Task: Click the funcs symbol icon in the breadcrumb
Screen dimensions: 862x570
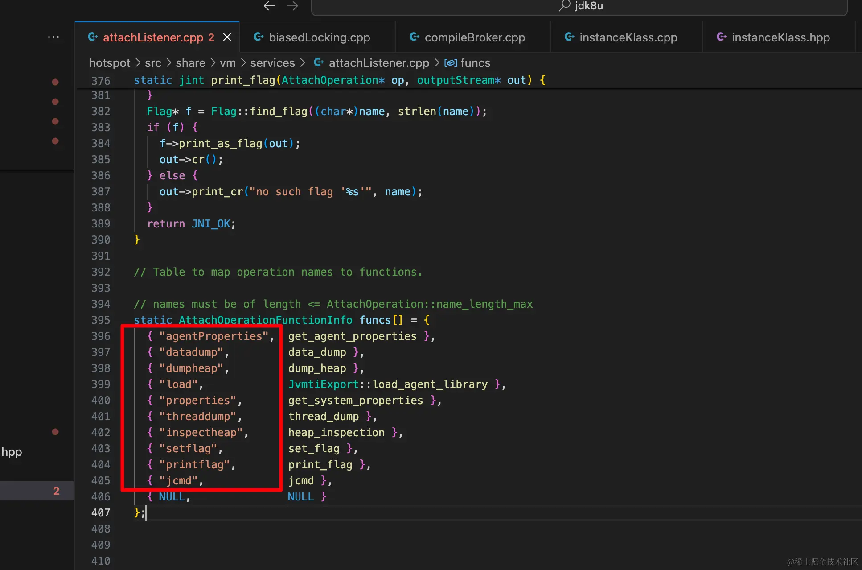Action: coord(451,63)
